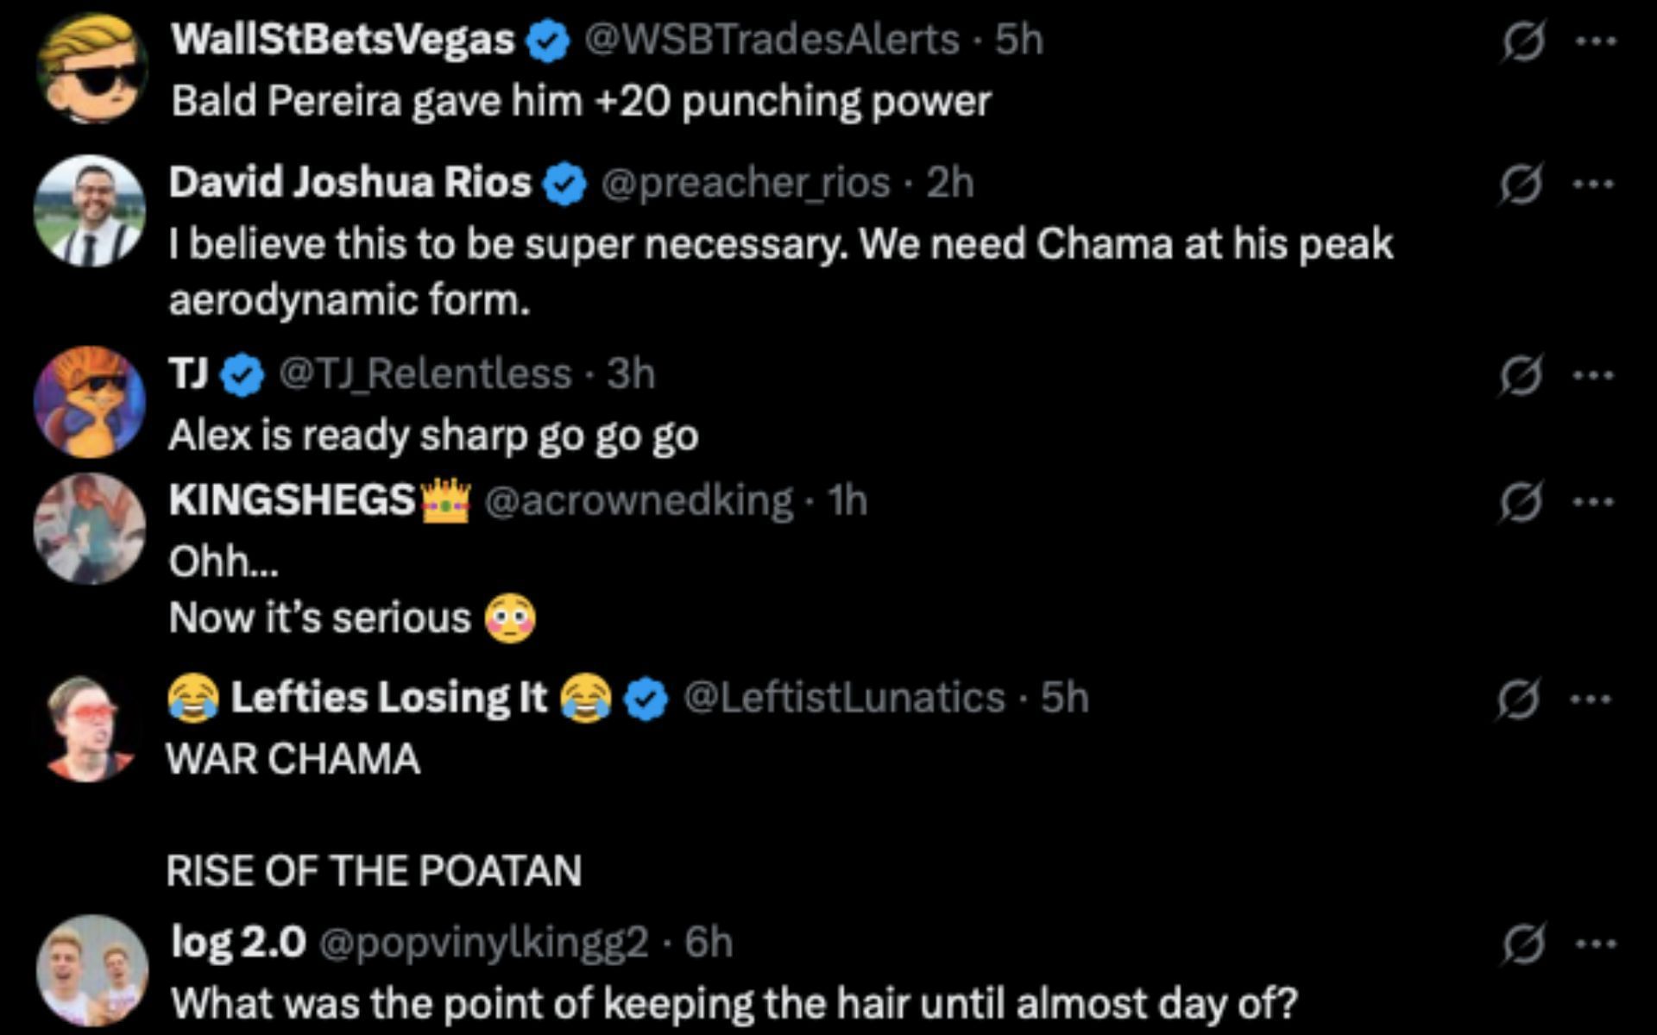The height and width of the screenshot is (1035, 1657).
Task: Click the Grok icon on log 2.0 tweet
Action: pos(1523,944)
